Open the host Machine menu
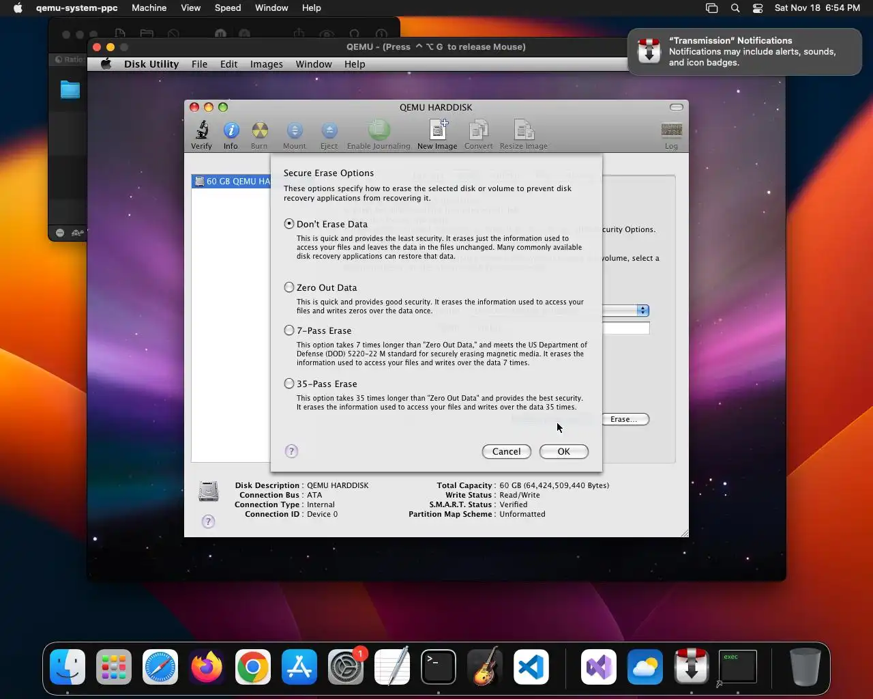Image resolution: width=873 pixels, height=699 pixels. [149, 8]
